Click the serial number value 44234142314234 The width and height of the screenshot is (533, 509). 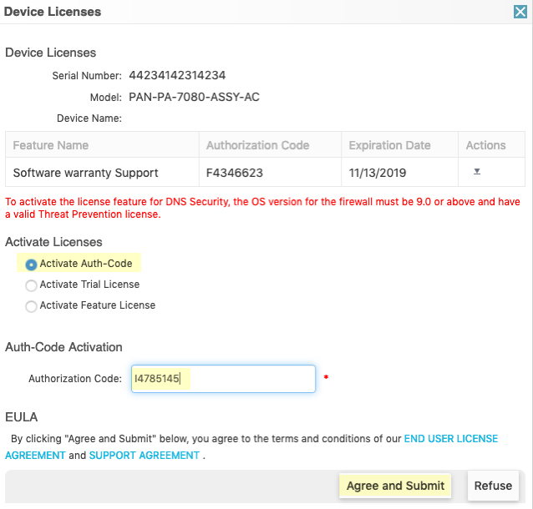(177, 75)
